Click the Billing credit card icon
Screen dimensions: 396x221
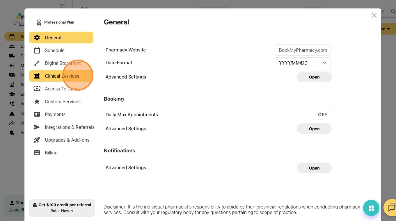(x=37, y=153)
